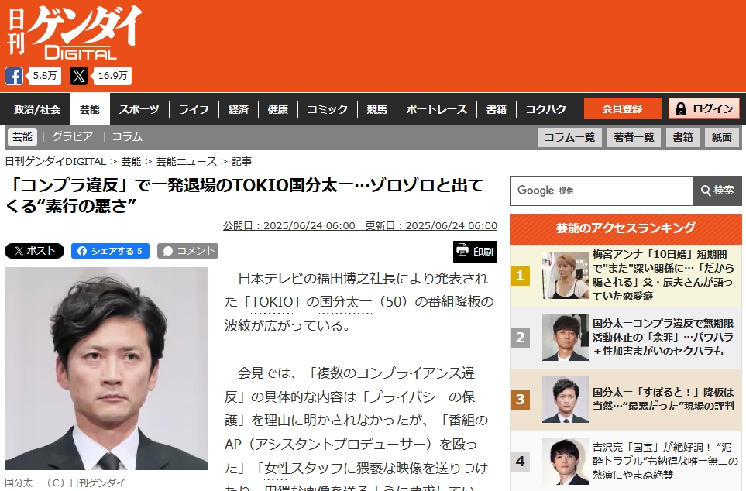
Task: Open the Facebook icon in header
Action: pyautogui.click(x=14, y=76)
